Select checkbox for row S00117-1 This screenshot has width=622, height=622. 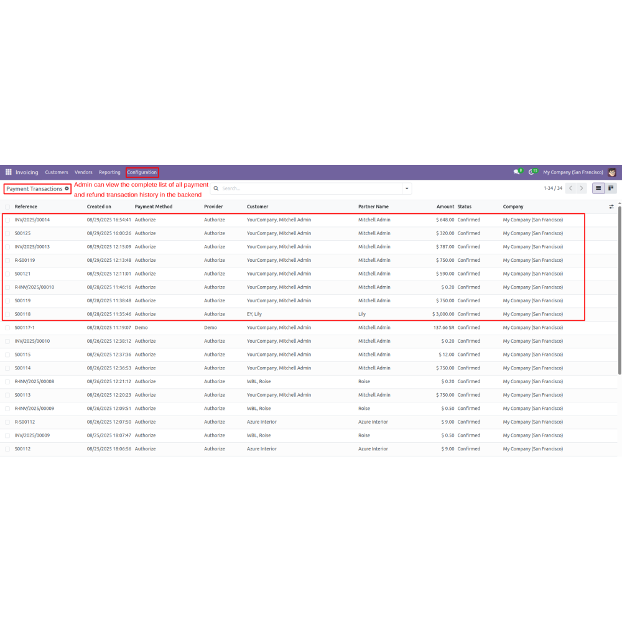7,328
